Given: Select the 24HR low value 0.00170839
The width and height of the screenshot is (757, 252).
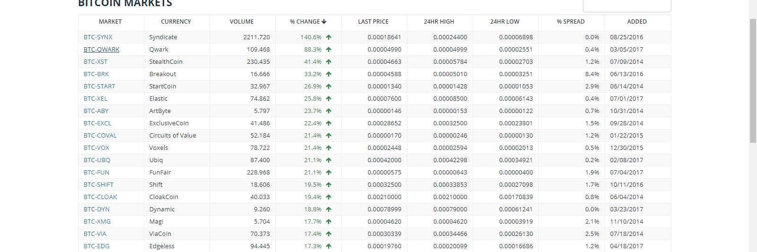Looking at the screenshot, I should point(516,197).
